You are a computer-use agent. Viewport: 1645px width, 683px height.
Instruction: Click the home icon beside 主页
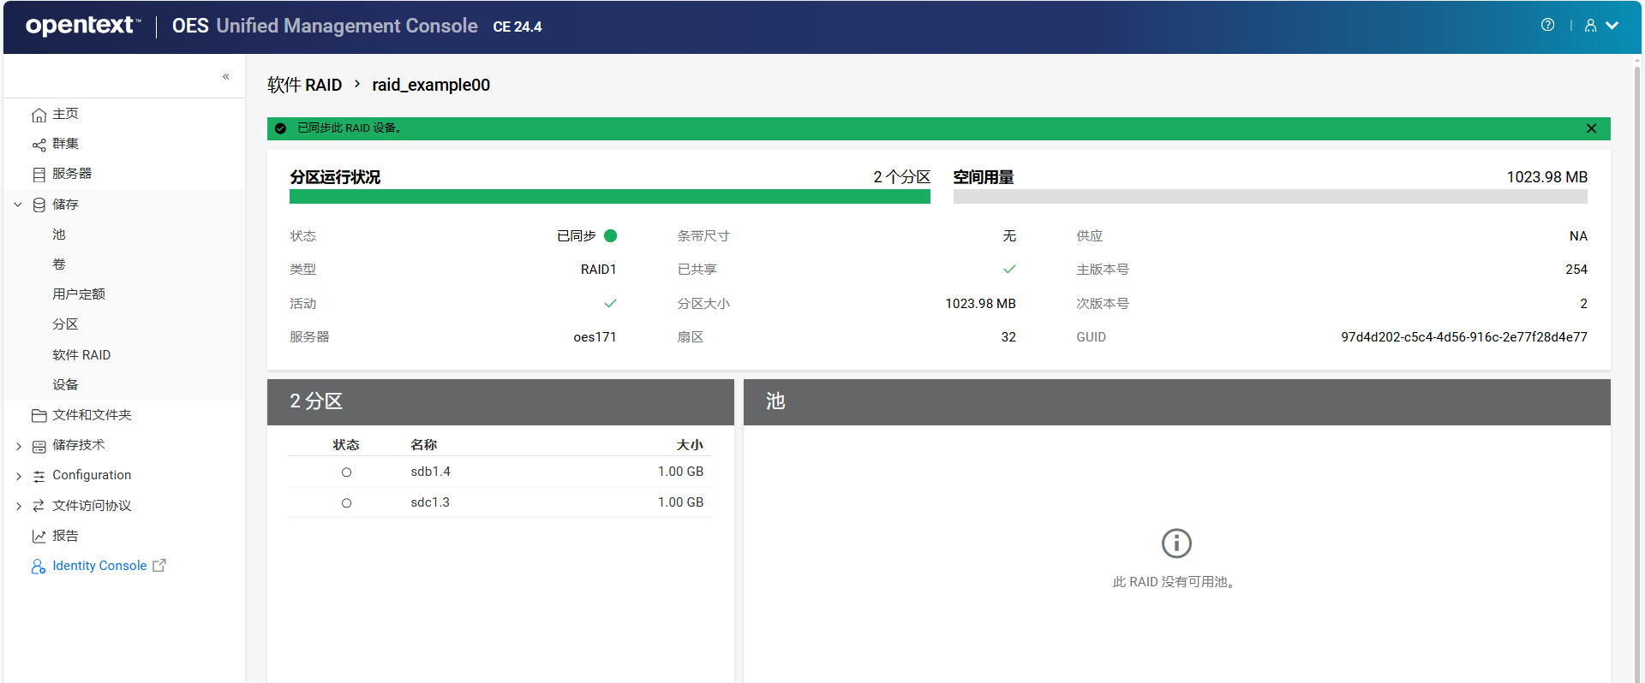pyautogui.click(x=39, y=115)
